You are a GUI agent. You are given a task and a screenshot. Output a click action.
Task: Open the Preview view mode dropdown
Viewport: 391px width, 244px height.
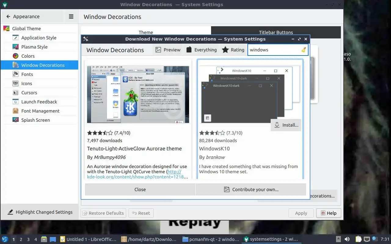point(168,50)
